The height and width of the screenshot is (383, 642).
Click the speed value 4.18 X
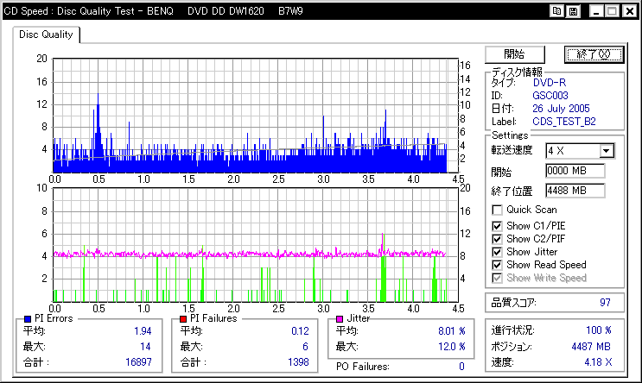click(598, 362)
